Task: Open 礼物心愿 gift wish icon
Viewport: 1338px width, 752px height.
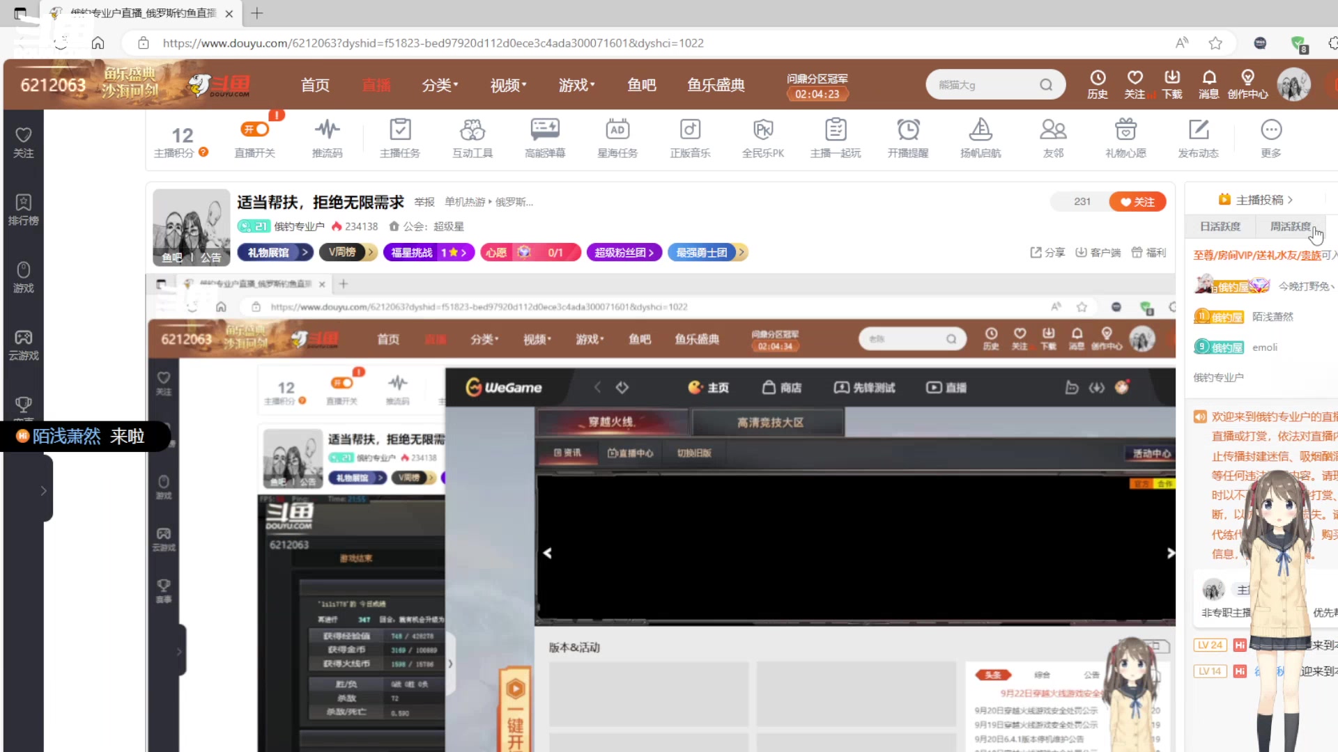Action: coord(1125,139)
